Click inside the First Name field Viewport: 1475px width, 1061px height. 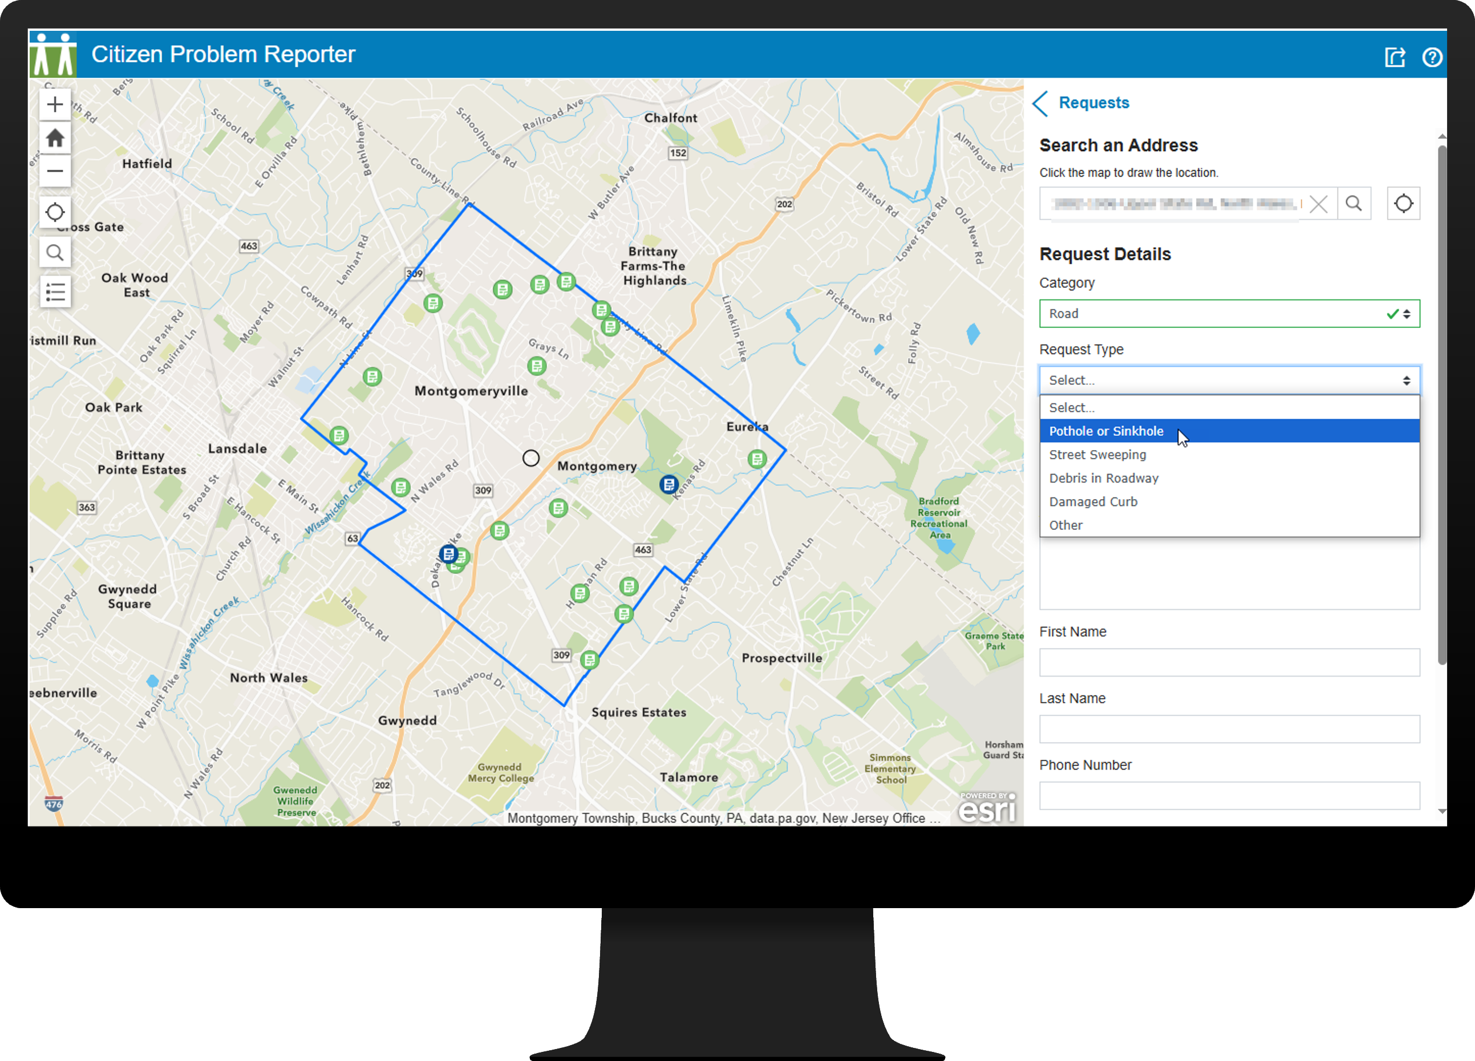tap(1229, 662)
